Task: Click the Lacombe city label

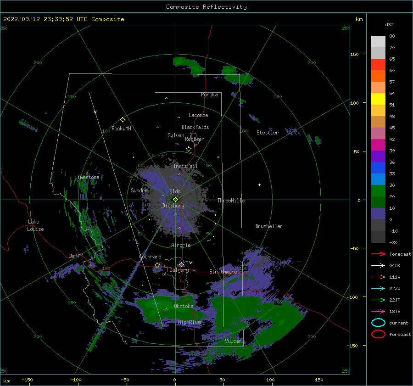Action: (198, 115)
